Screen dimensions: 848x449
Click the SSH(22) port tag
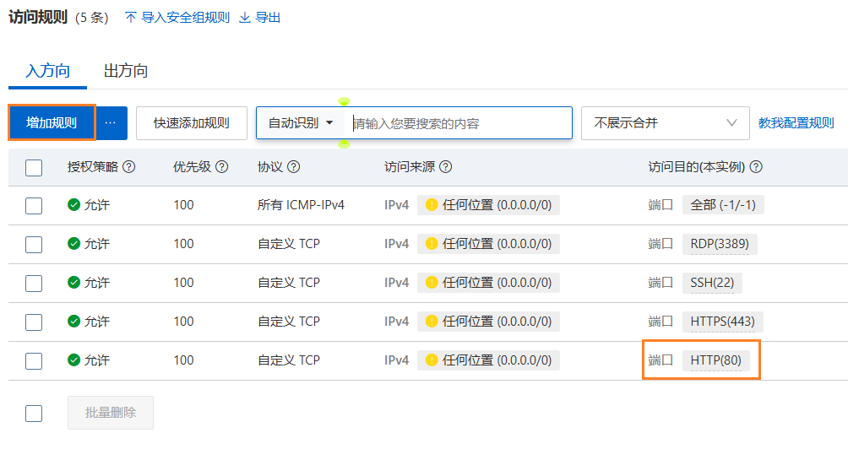pos(712,283)
